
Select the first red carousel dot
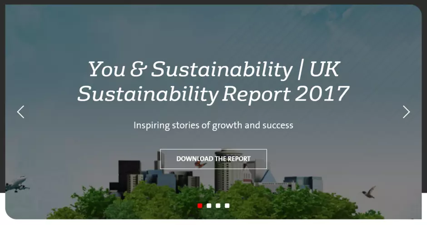[x=200, y=205]
